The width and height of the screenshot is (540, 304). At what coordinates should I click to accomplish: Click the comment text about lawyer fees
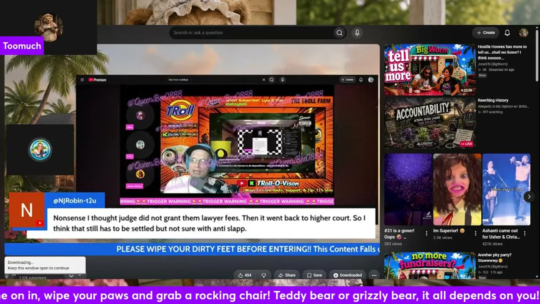coord(209,223)
